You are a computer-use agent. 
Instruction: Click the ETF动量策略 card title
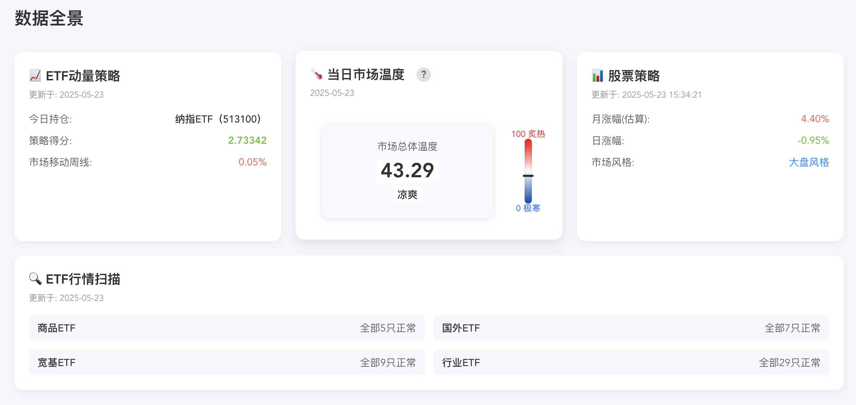[x=83, y=76]
